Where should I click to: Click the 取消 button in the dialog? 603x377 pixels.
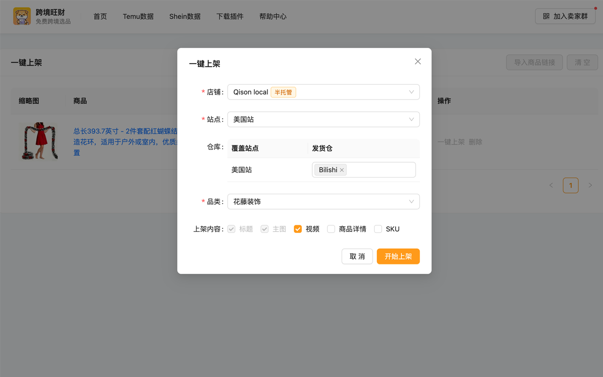357,256
